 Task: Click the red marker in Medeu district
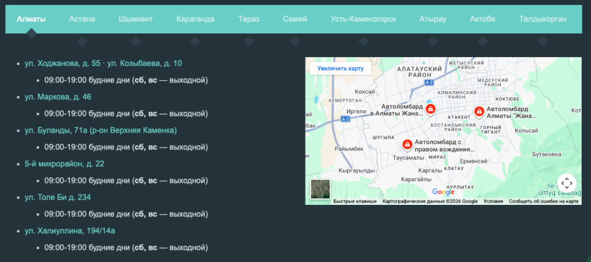pyautogui.click(x=478, y=111)
